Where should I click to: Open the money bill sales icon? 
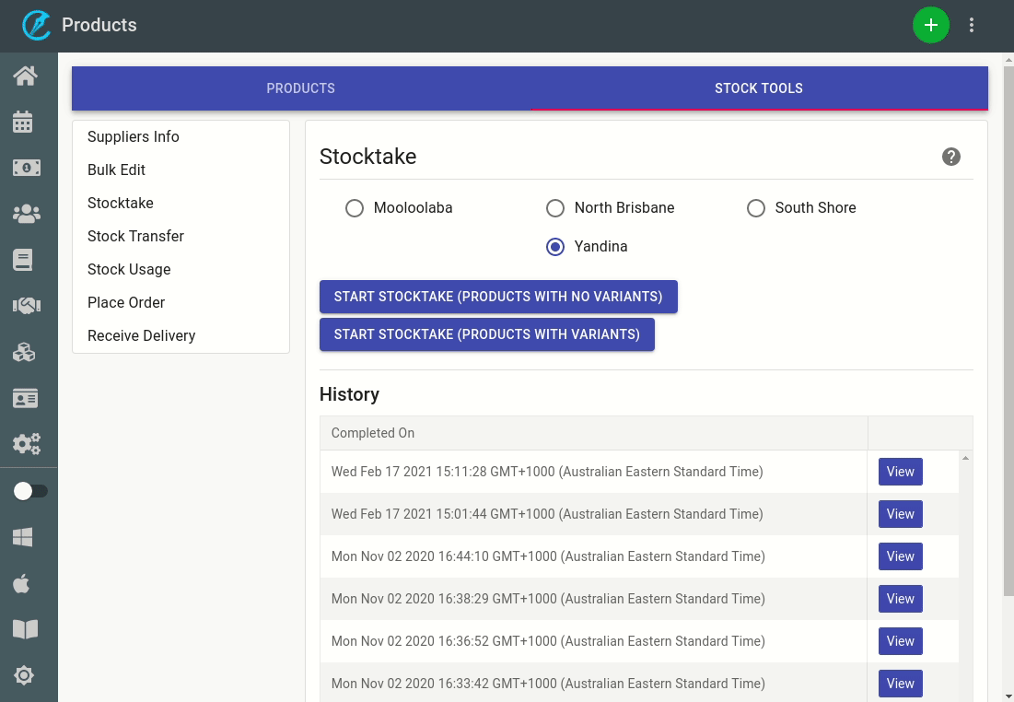pyautogui.click(x=27, y=168)
